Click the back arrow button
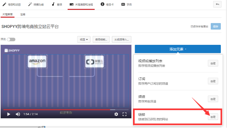 (x=217, y=4)
